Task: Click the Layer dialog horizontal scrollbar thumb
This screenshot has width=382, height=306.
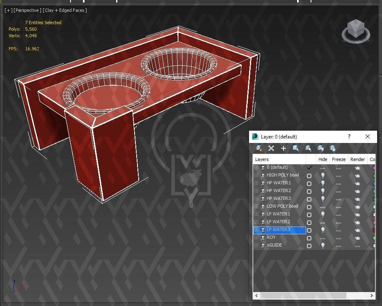Action: [x=303, y=295]
